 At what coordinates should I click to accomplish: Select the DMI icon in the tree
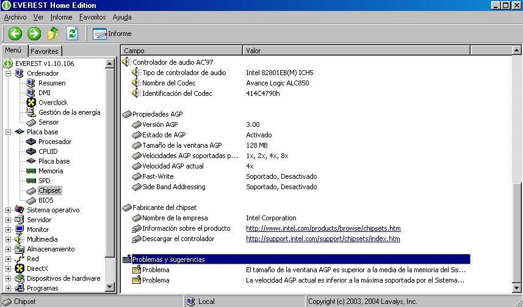coord(31,92)
